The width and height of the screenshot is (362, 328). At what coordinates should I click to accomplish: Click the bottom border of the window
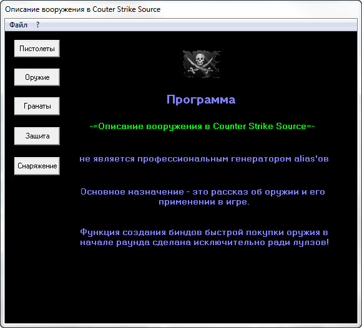[181, 326]
